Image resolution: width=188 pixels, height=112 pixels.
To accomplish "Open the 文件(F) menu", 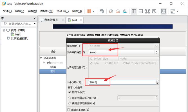I will pos(7,11).
